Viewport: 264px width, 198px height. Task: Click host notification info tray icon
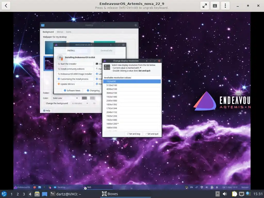248,194
